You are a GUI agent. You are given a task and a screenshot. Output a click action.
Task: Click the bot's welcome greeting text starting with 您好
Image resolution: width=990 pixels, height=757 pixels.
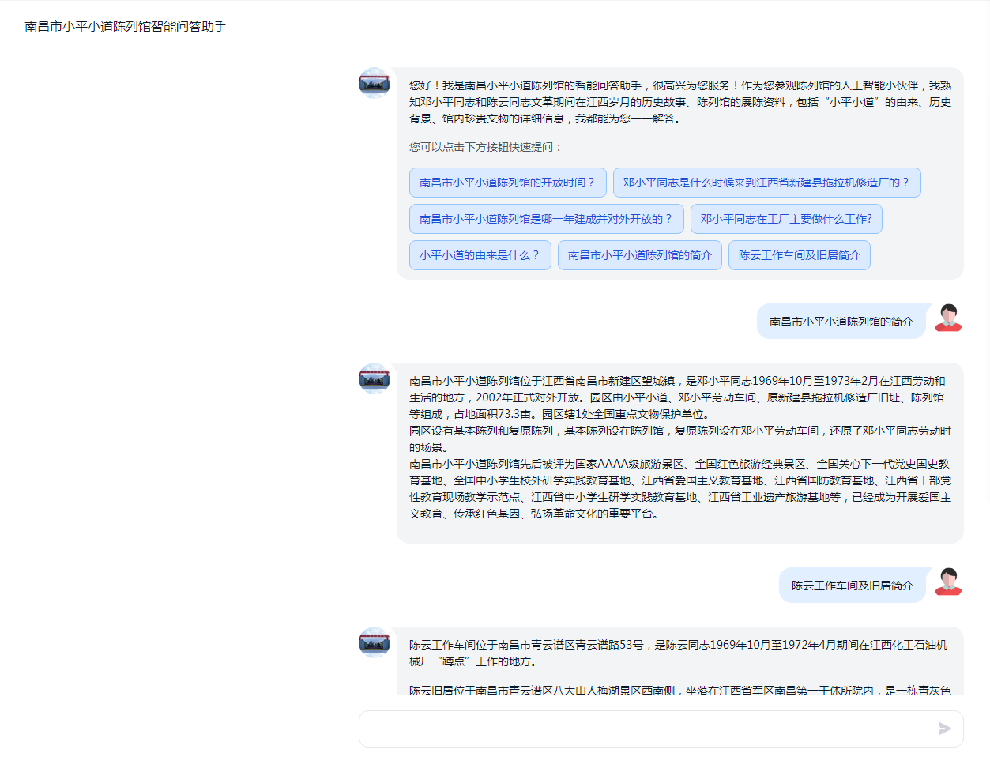point(679,102)
